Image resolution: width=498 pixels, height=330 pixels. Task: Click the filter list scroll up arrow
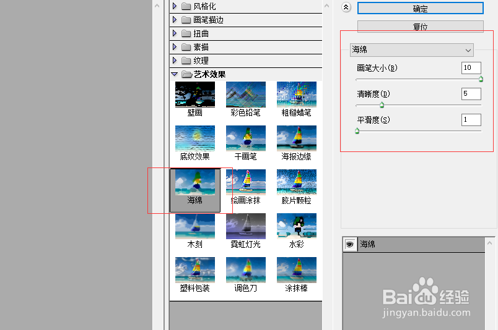point(327,6)
